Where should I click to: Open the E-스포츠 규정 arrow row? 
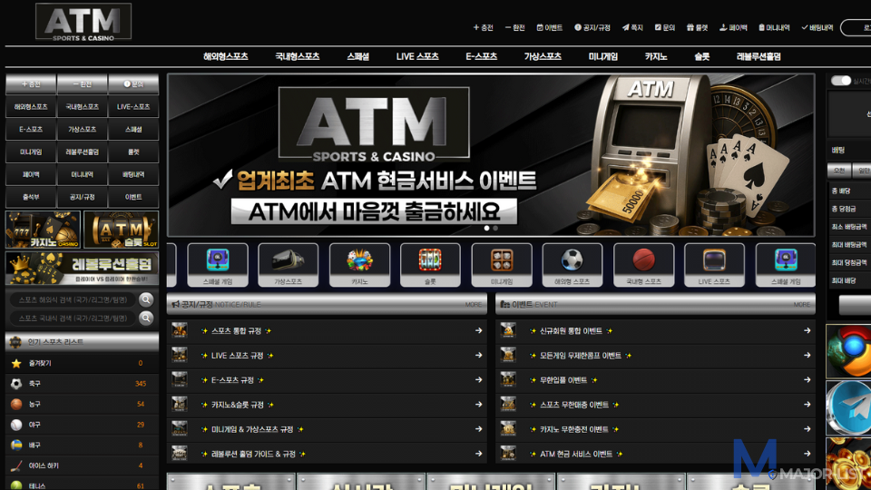click(x=327, y=380)
